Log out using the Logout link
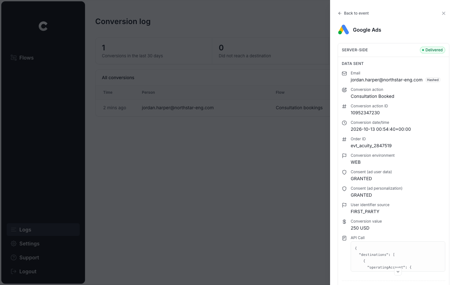 click(x=43, y=271)
